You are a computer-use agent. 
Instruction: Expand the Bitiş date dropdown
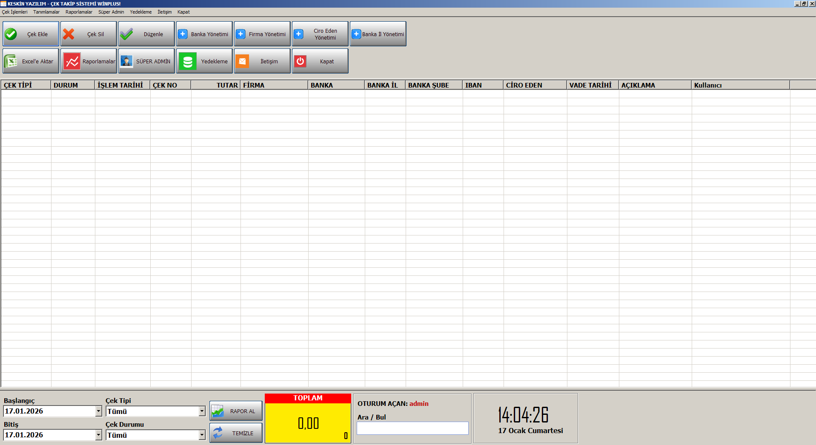tap(98, 435)
